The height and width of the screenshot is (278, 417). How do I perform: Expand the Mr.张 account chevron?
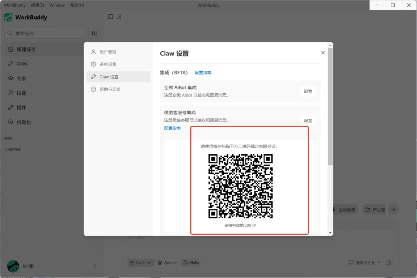point(95,266)
